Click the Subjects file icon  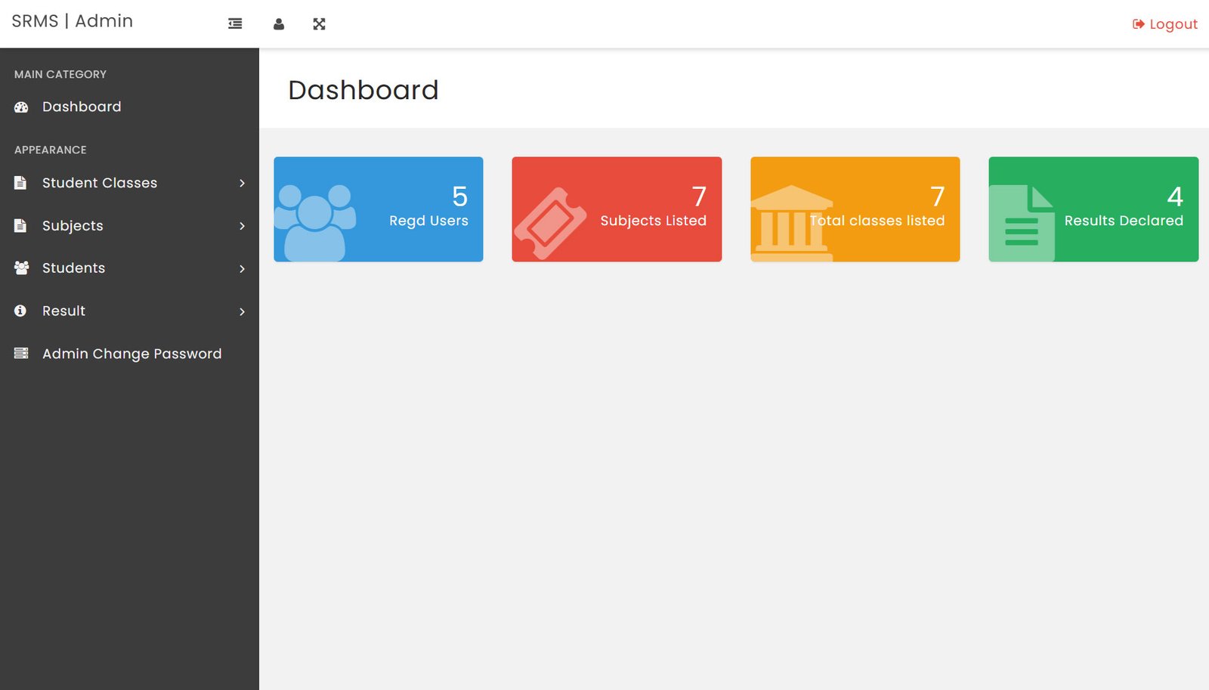click(x=20, y=226)
